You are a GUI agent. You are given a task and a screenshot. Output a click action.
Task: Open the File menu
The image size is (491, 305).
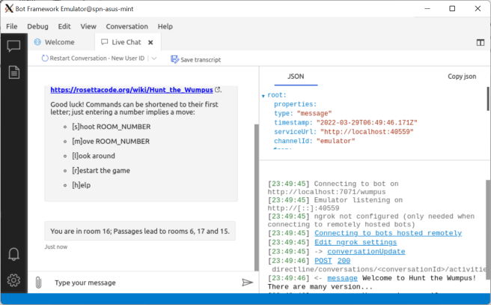click(x=12, y=26)
